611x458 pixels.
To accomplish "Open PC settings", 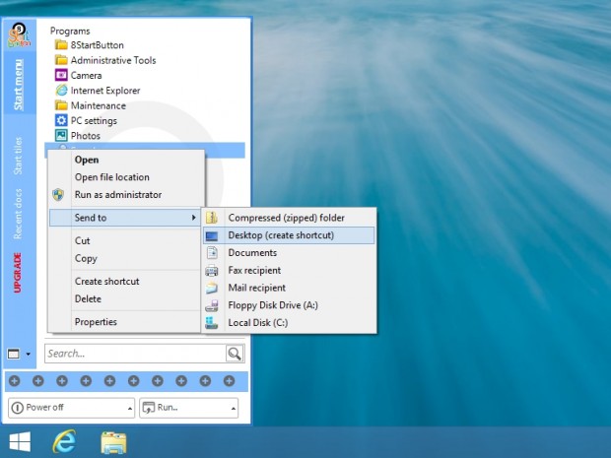I will pos(86,121).
